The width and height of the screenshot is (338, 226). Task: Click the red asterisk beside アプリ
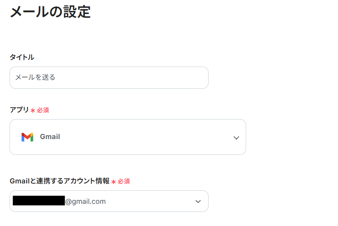[33, 110]
